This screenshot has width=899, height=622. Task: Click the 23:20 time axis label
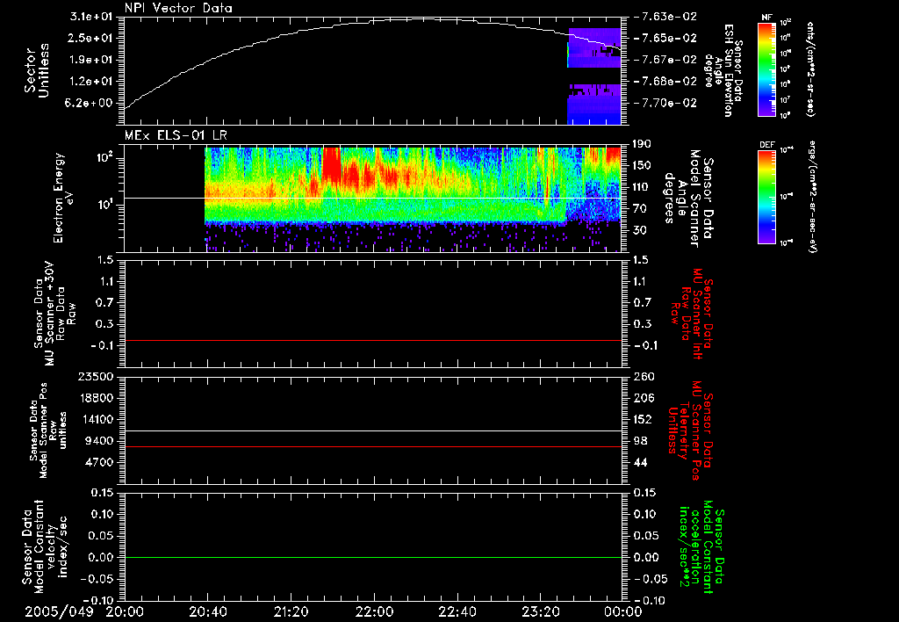pos(541,611)
